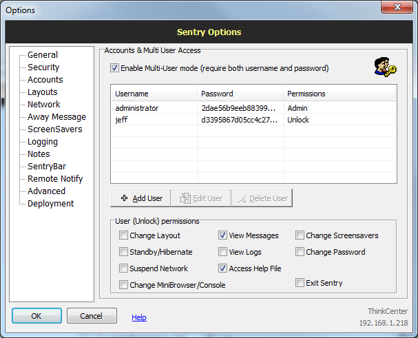Click the 192.168.1.218 IP address
This screenshot has width=418, height=338.
384,323
